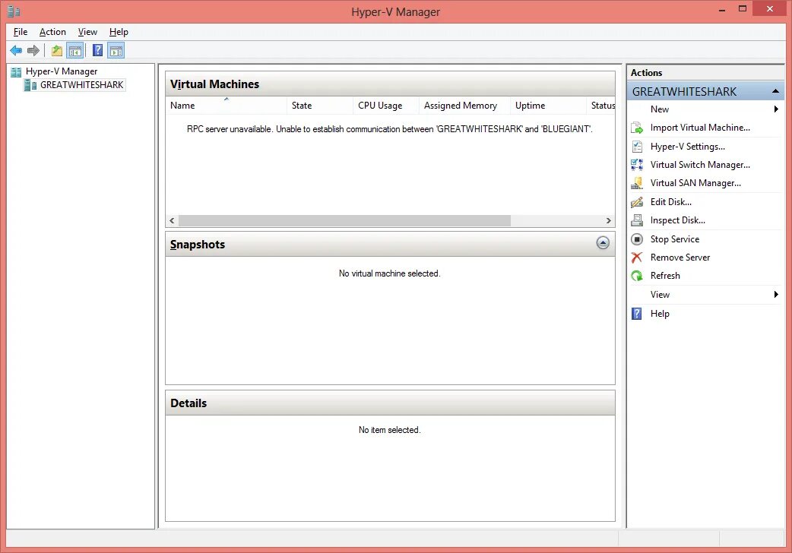Click the GREATWHITESHARK server icon in tree
Image resolution: width=792 pixels, height=553 pixels.
click(x=30, y=85)
